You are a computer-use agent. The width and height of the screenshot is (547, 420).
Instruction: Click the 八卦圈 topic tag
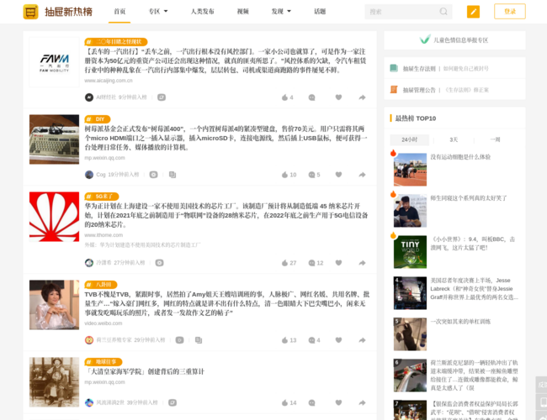click(101, 285)
